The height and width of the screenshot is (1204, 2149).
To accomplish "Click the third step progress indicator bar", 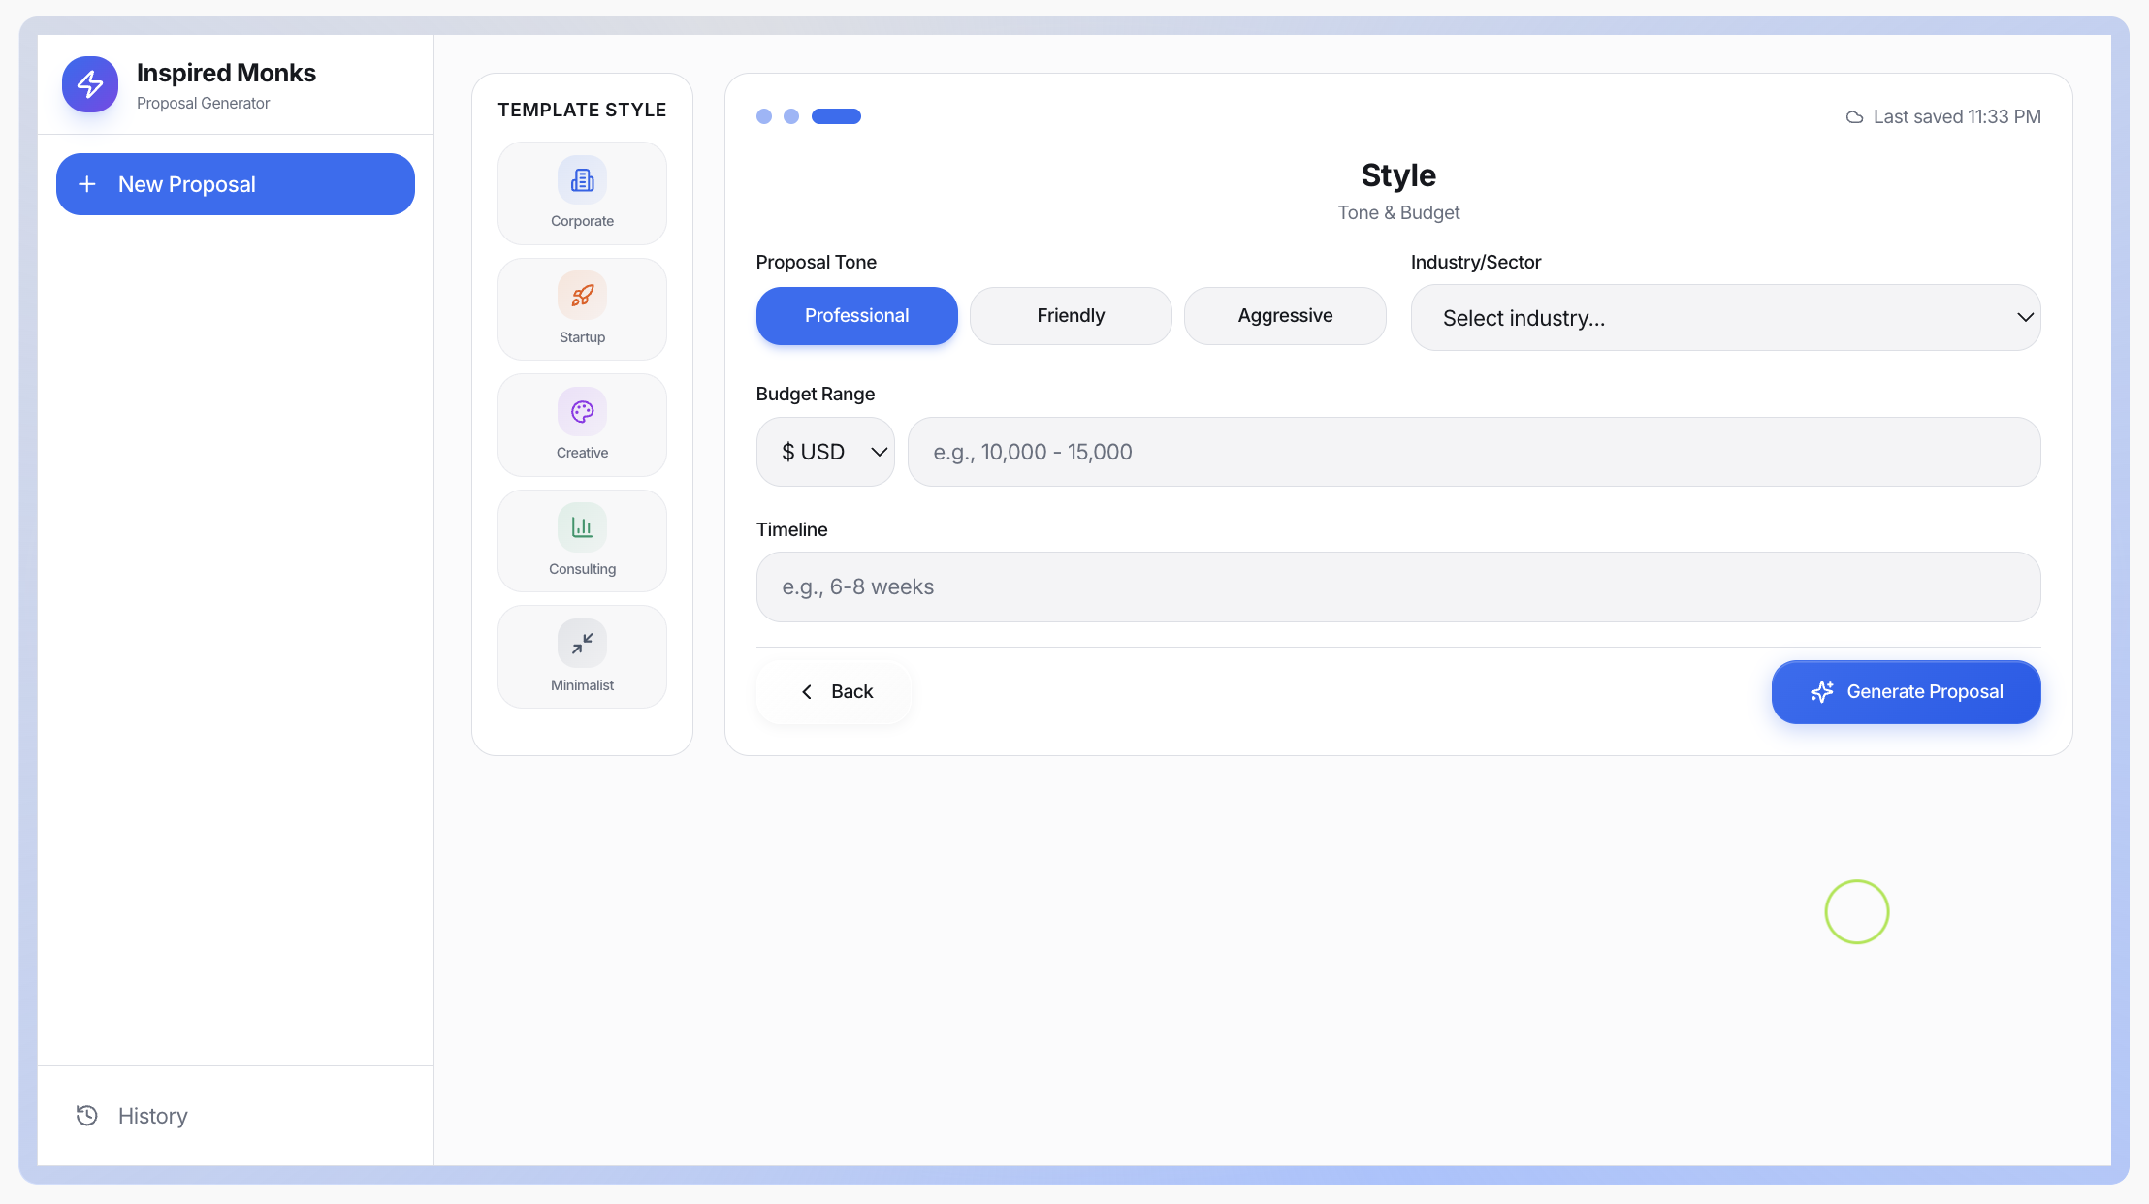I will 837,116.
